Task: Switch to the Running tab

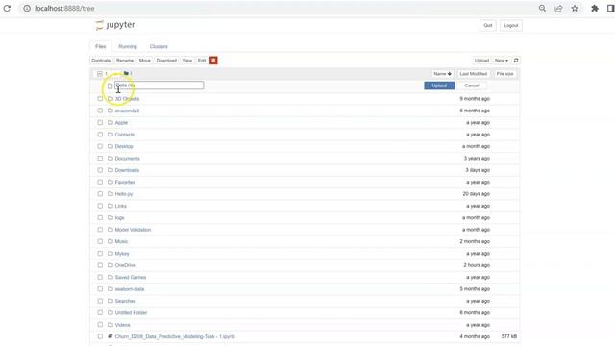Action: point(128,46)
